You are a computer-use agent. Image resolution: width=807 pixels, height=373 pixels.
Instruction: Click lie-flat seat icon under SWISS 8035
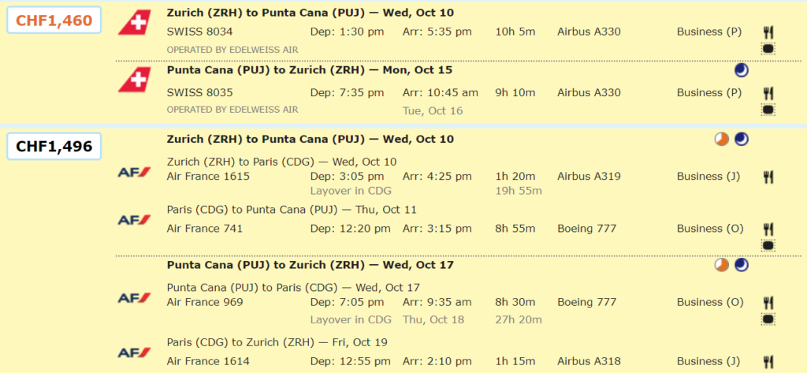click(x=768, y=110)
